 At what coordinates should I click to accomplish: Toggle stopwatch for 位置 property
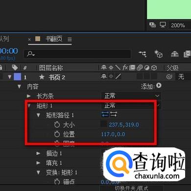coord(57,134)
